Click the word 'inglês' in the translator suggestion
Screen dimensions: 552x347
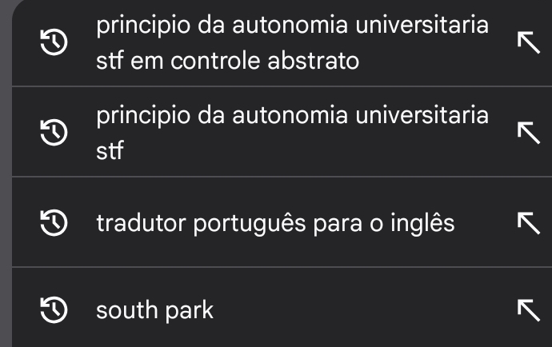422,224
